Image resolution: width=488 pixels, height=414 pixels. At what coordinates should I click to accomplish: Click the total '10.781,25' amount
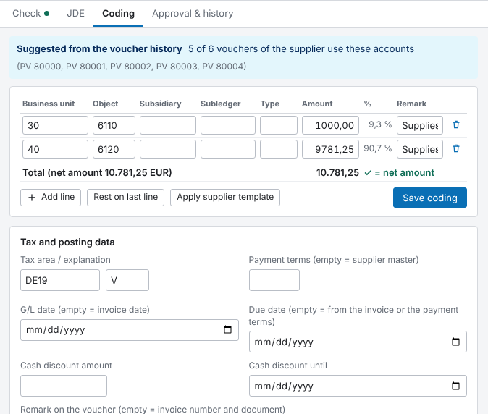click(x=337, y=173)
